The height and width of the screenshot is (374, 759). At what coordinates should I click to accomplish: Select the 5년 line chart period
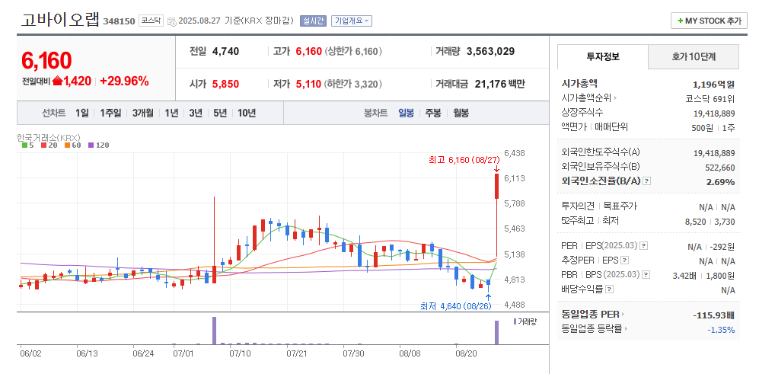tap(220, 113)
